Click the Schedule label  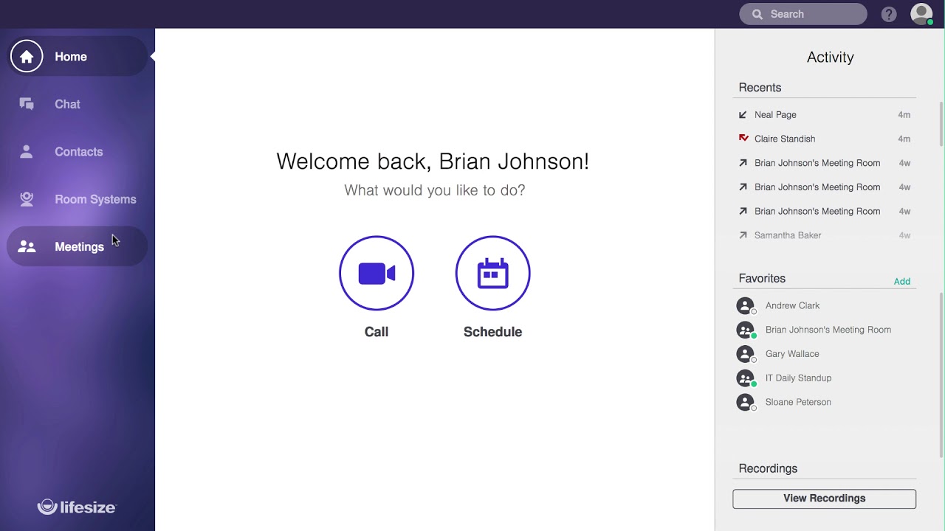coord(492,332)
